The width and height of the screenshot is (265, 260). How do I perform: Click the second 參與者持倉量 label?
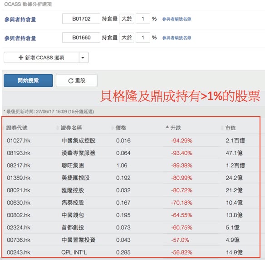tap(20, 38)
